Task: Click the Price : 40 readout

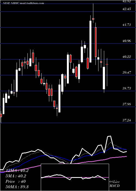Action: pos(16,181)
